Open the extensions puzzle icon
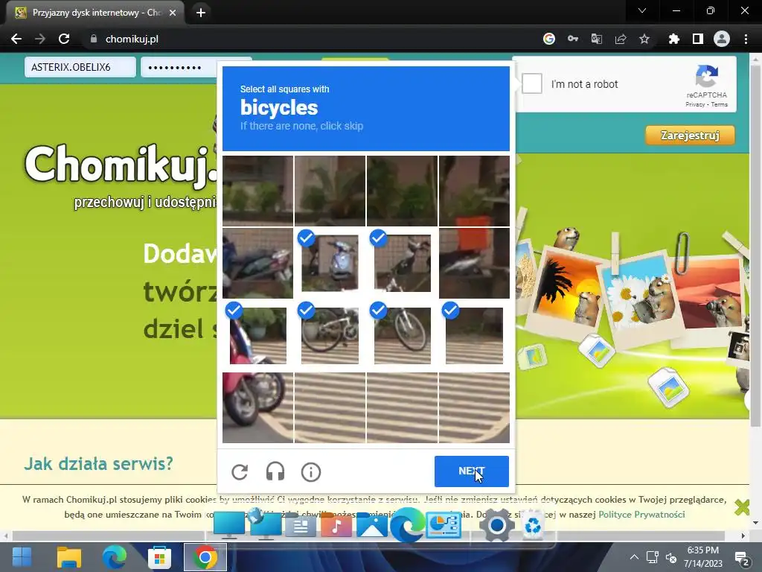Viewport: 762px width, 572px height. 673,39
